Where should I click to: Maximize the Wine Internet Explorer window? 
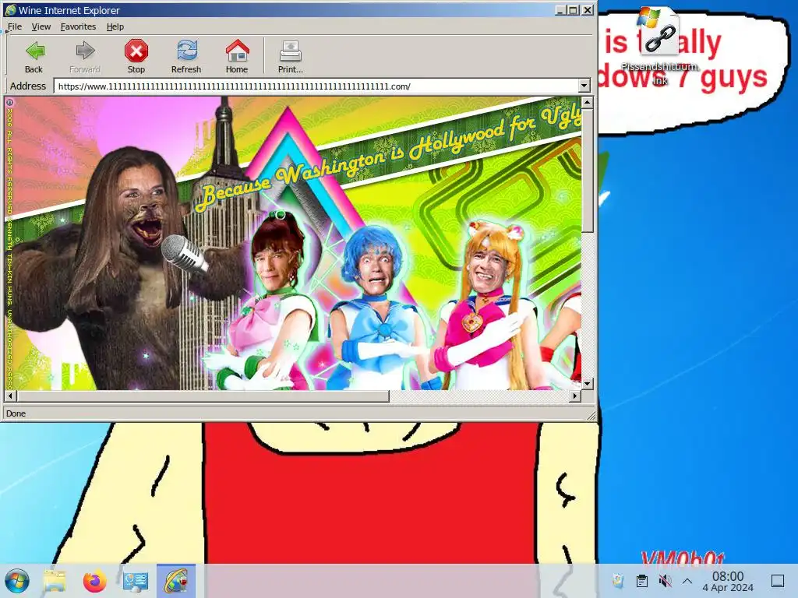click(x=573, y=9)
